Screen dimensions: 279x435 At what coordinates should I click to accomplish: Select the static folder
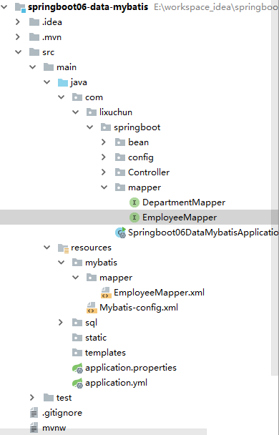click(96, 338)
